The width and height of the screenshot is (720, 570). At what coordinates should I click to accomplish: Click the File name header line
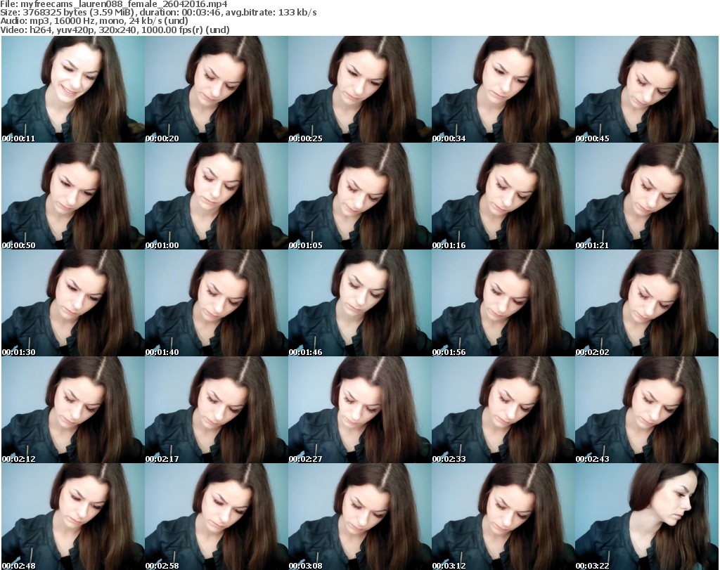114,4
